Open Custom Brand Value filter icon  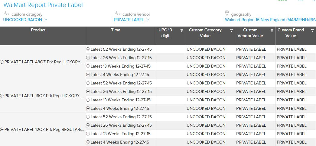(x=312, y=30)
